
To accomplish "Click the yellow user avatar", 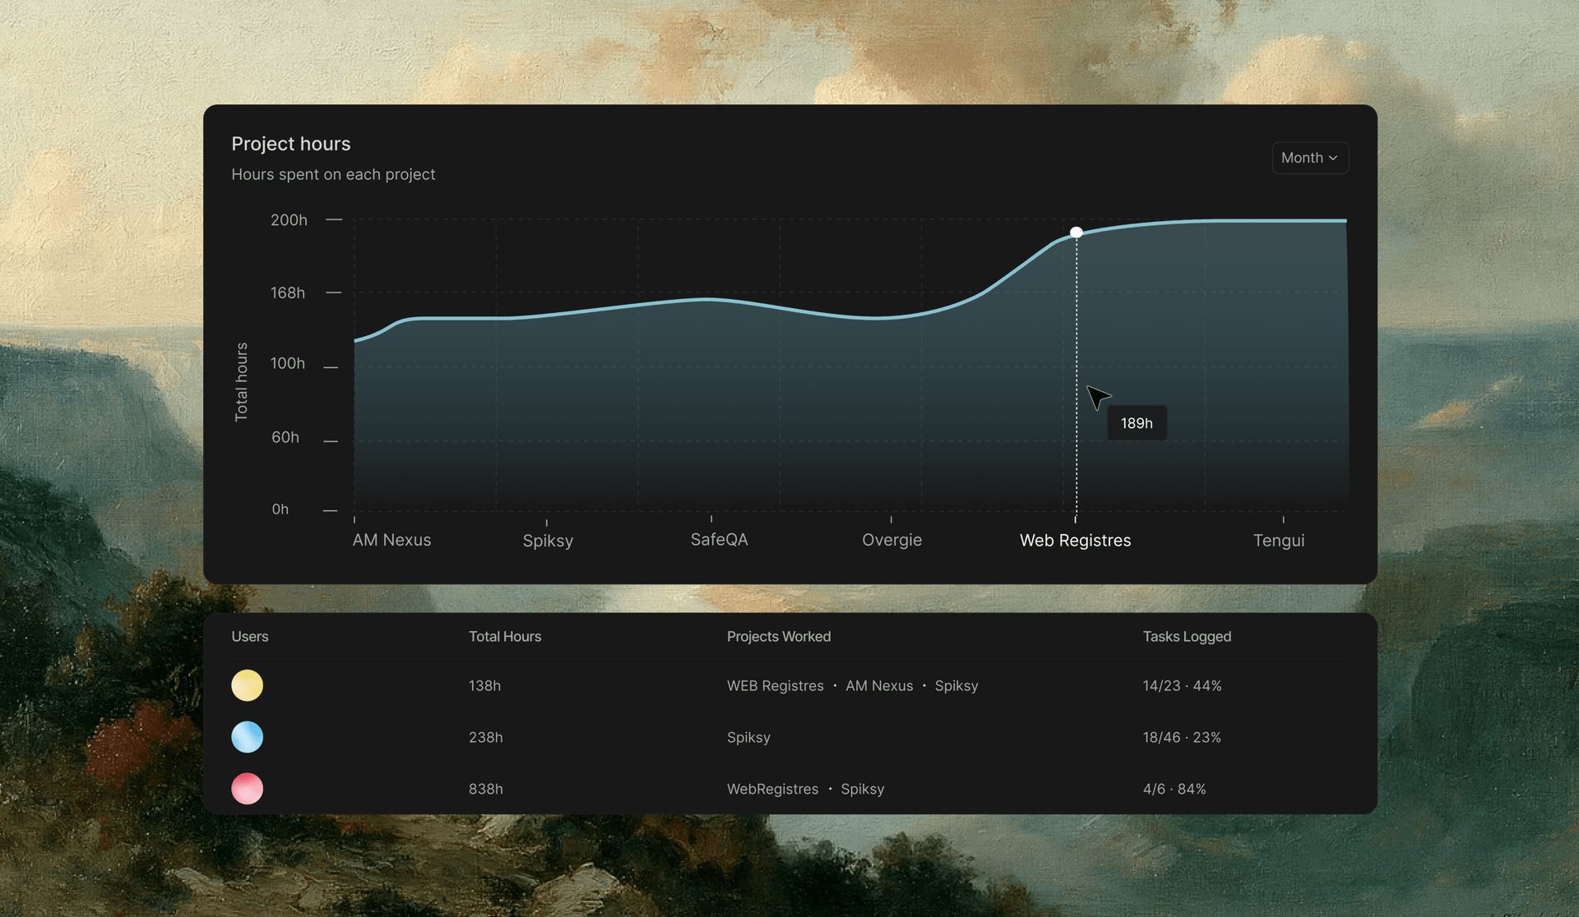I will 247,685.
